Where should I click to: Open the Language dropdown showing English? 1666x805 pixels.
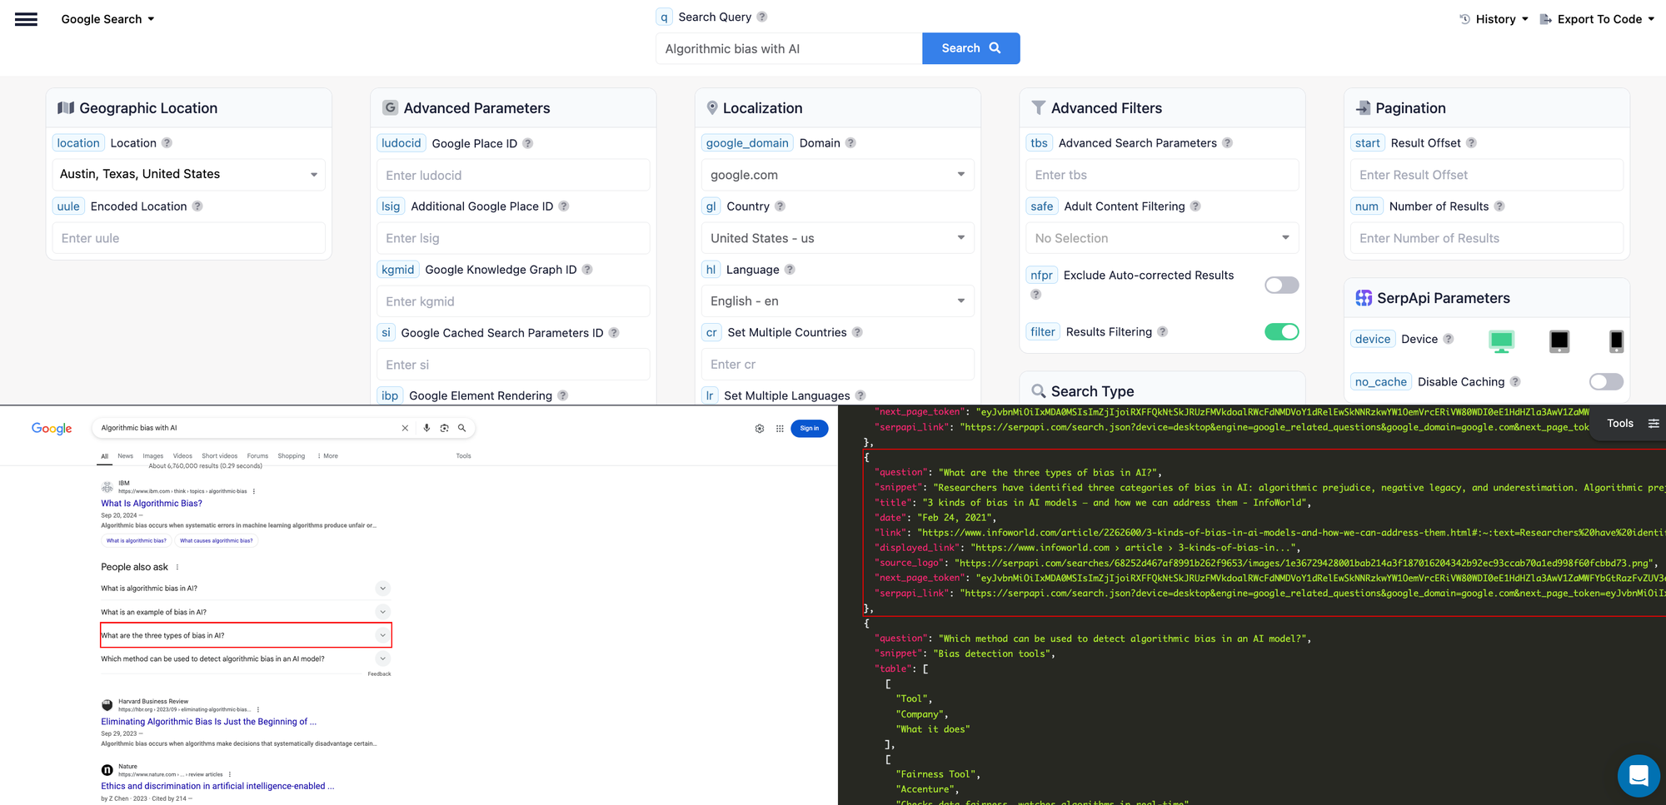[x=838, y=301]
